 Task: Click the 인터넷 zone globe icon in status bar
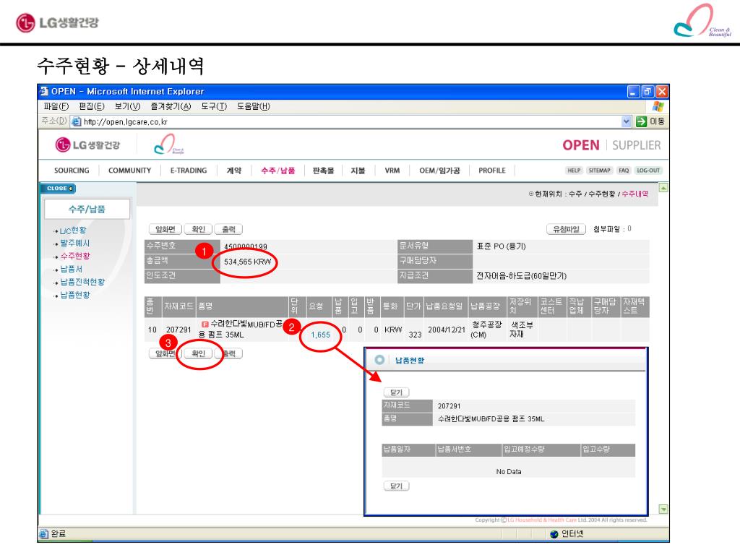[x=554, y=534]
